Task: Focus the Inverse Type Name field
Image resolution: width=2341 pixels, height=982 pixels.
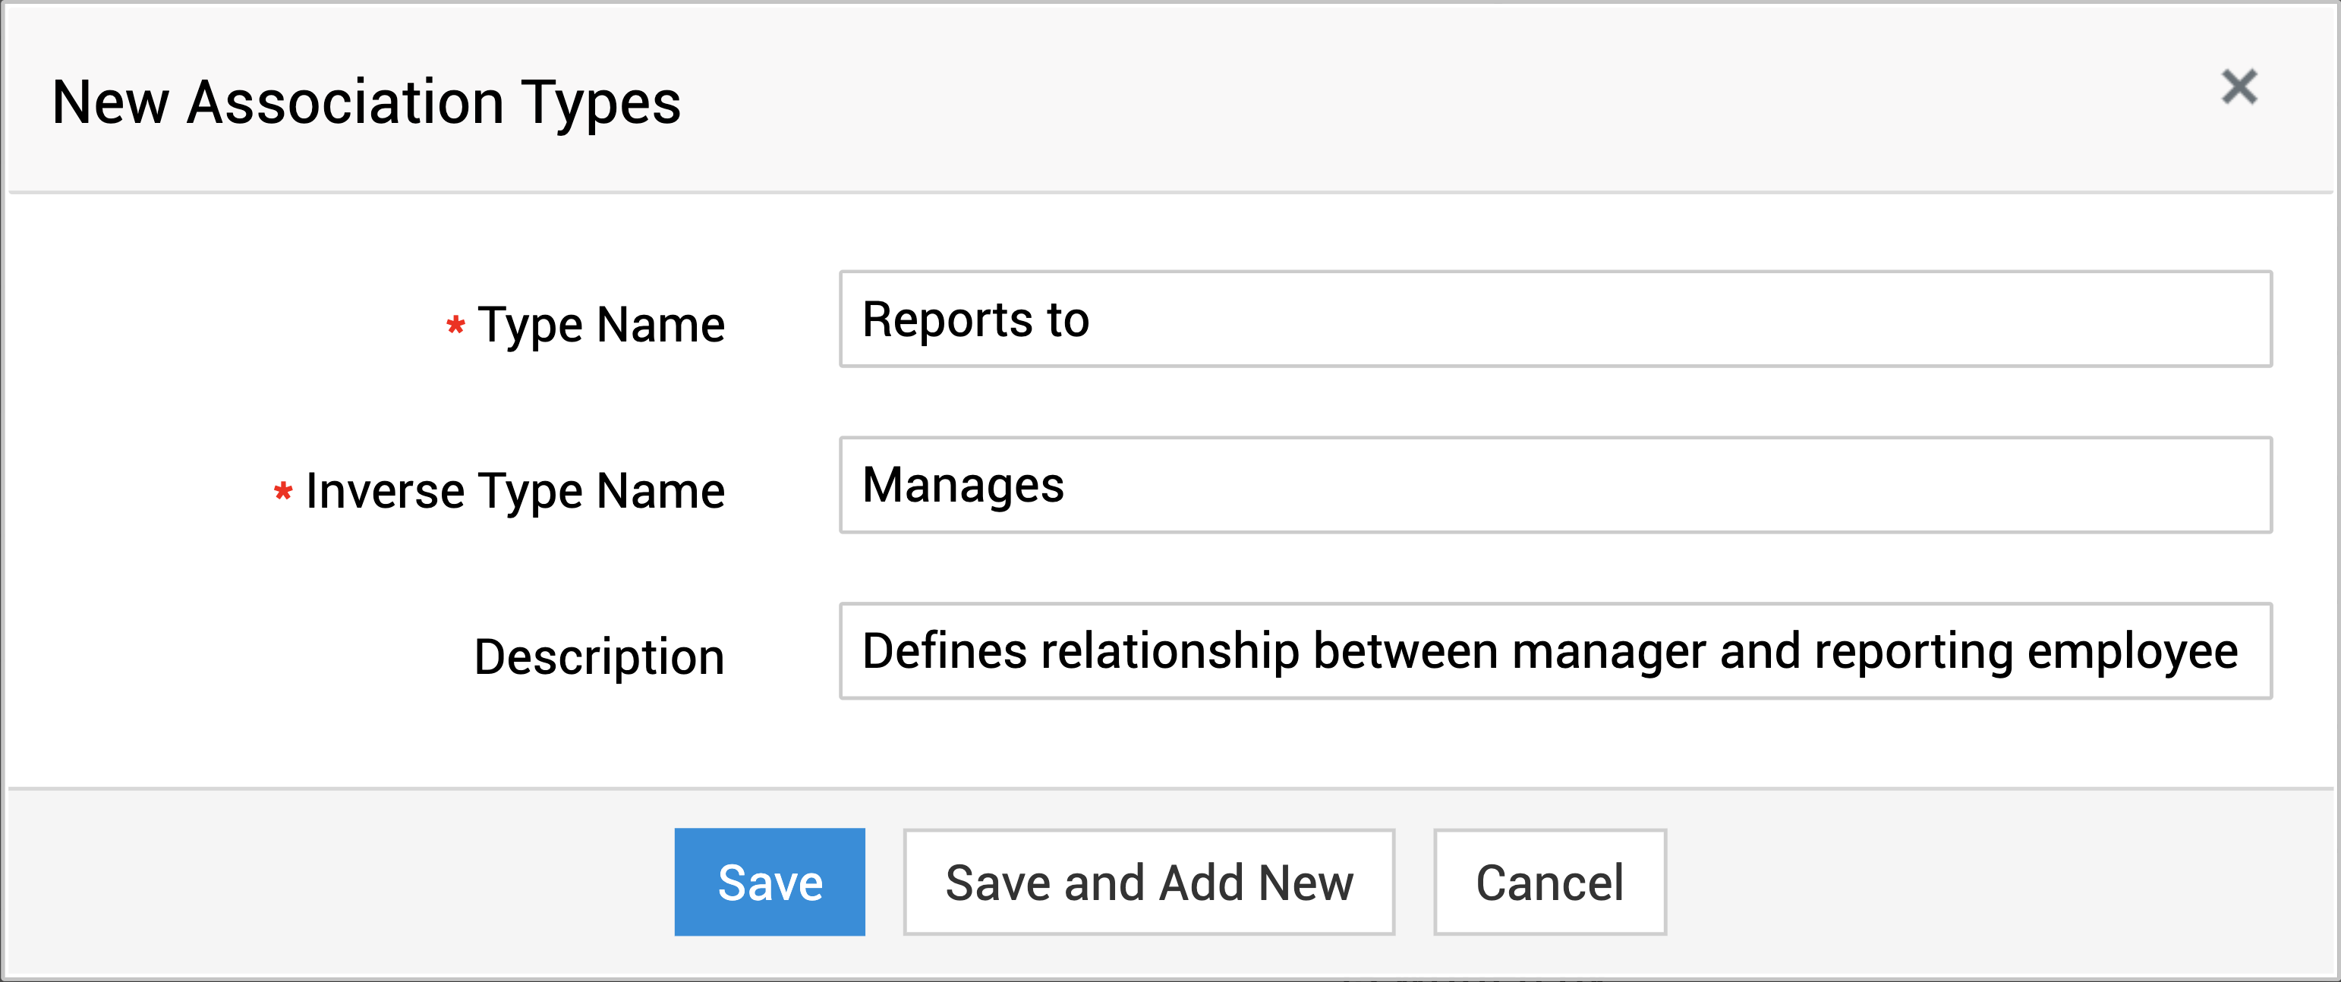Action: 1554,485
